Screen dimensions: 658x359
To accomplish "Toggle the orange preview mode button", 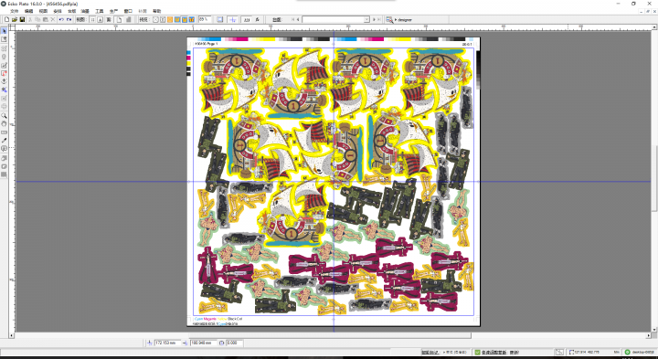I will 170,19.
